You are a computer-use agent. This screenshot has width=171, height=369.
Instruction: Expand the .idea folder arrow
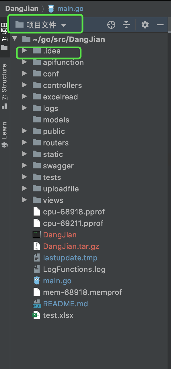pyautogui.click(x=25, y=51)
